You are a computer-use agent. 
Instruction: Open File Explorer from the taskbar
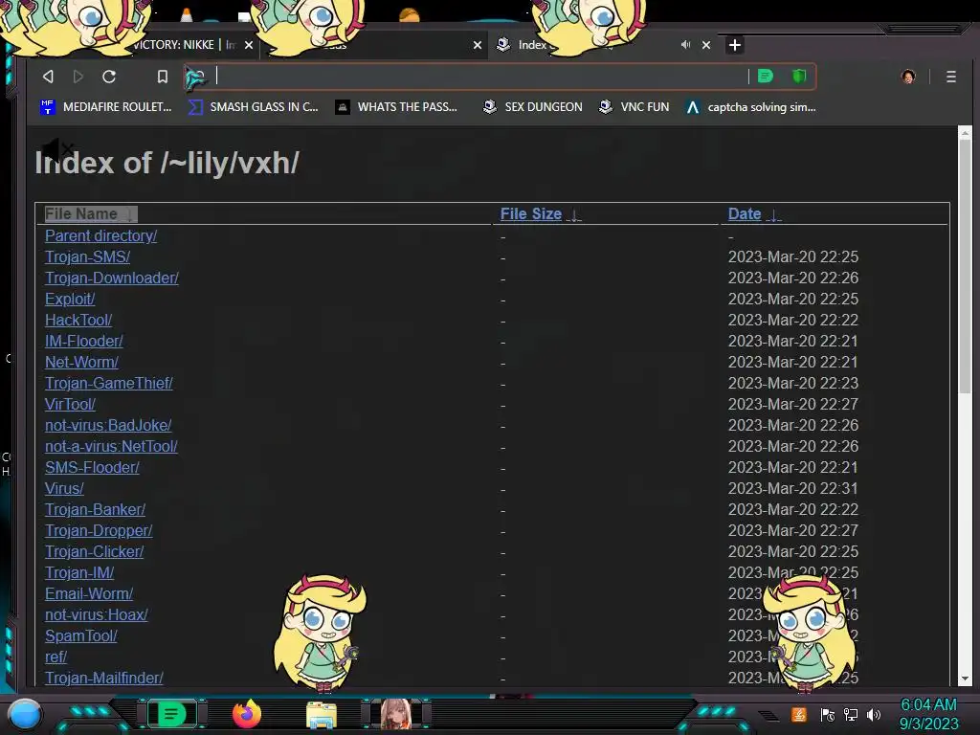[x=322, y=715]
